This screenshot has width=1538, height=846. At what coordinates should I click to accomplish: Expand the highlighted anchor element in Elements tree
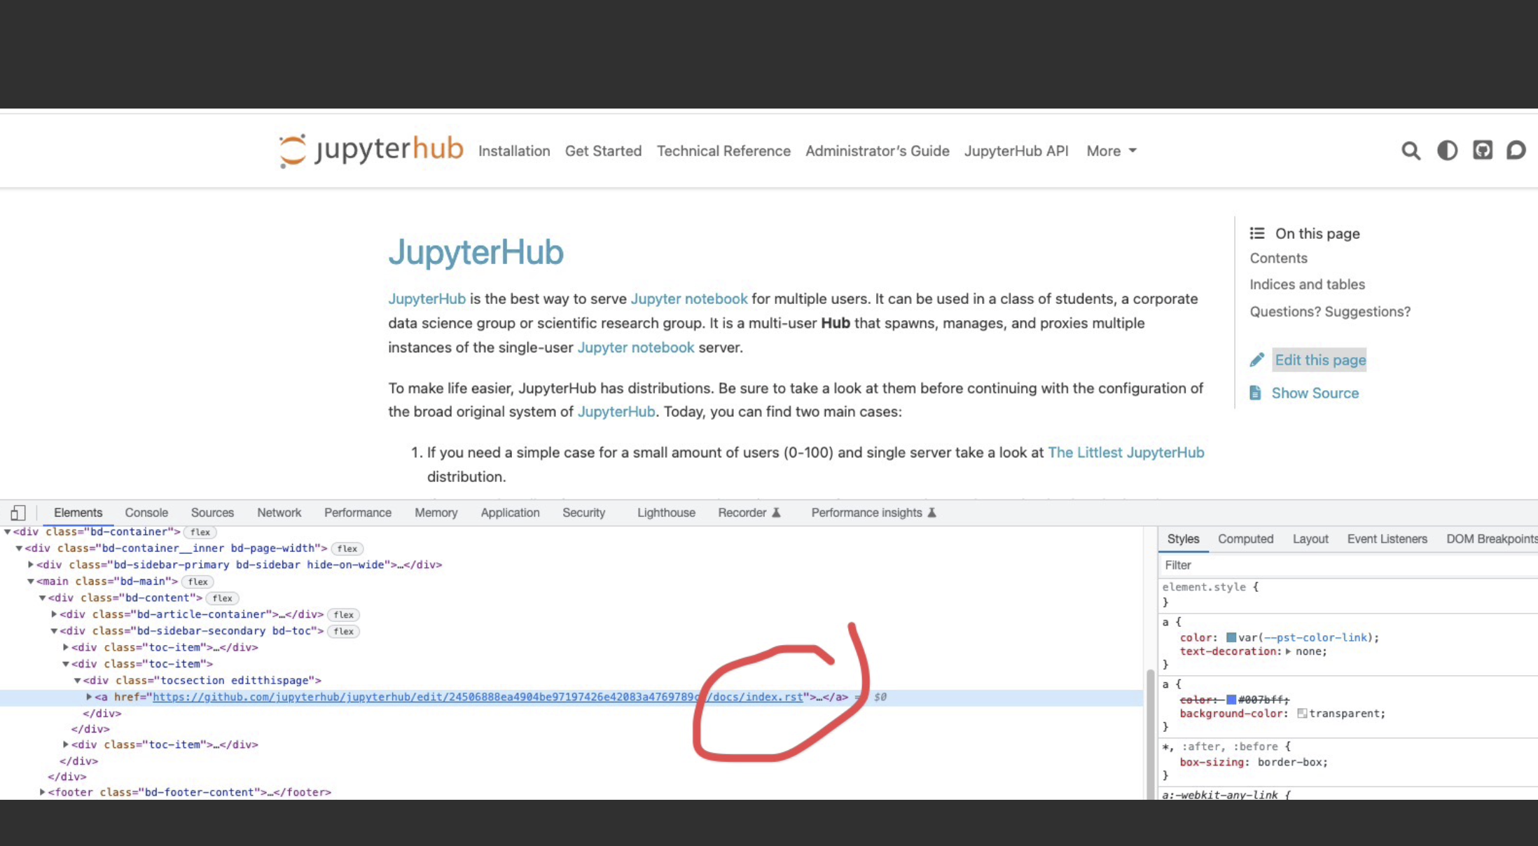click(88, 697)
